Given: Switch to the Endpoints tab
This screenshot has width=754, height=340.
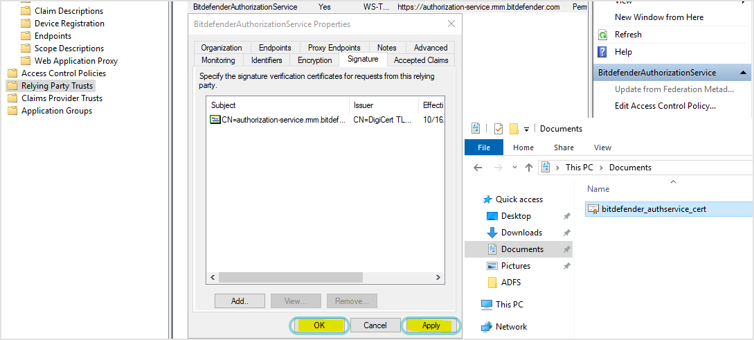Looking at the screenshot, I should pyautogui.click(x=275, y=48).
